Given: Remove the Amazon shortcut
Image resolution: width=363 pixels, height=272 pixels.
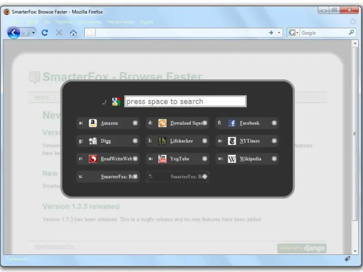Looking at the screenshot, I should point(135,123).
